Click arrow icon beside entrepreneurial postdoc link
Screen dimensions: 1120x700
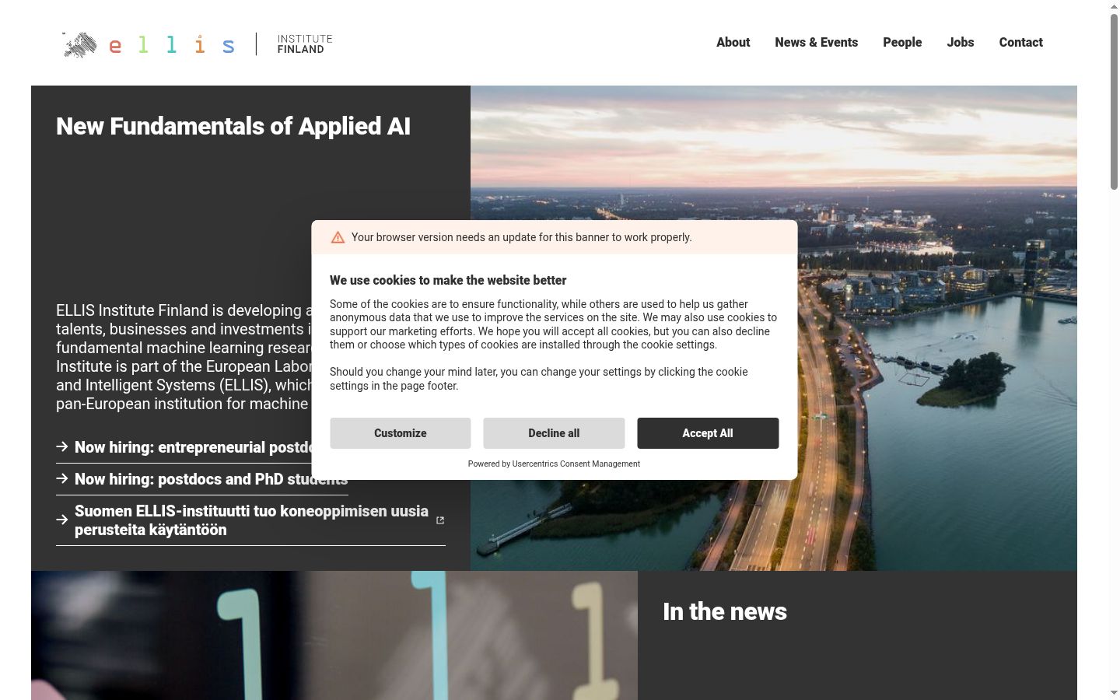coord(62,446)
